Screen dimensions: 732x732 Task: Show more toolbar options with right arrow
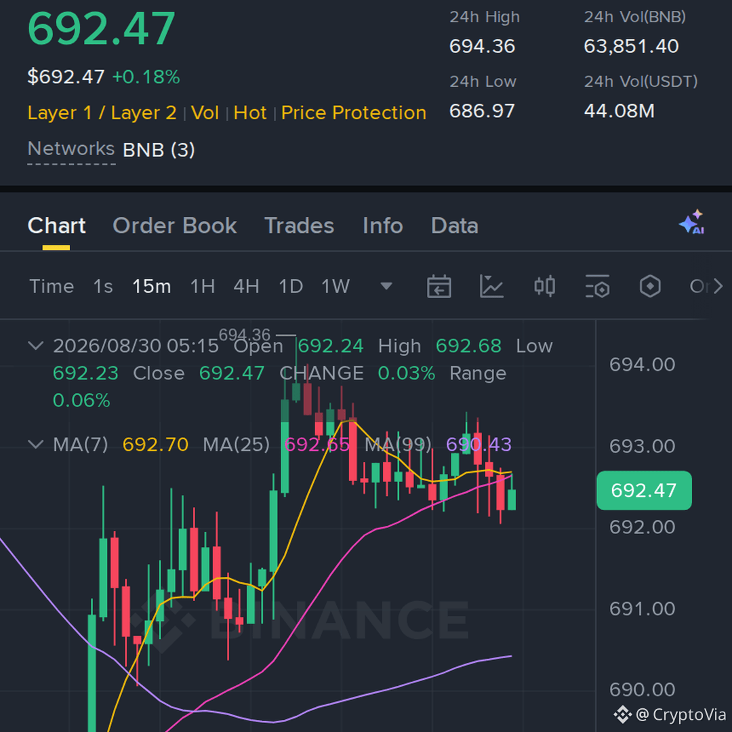[x=718, y=286]
